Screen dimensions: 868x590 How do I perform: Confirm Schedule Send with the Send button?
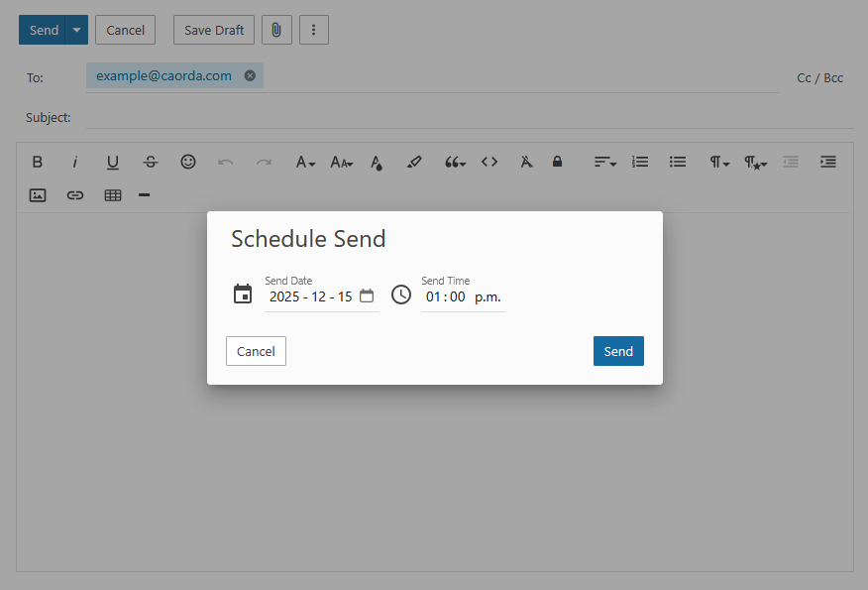[x=618, y=351]
